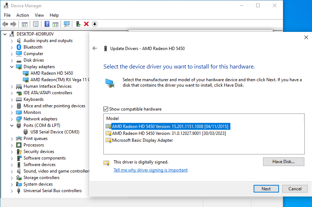Scan for hardware changes monitor icon
Screen dimensions: 312x207
(67, 24)
